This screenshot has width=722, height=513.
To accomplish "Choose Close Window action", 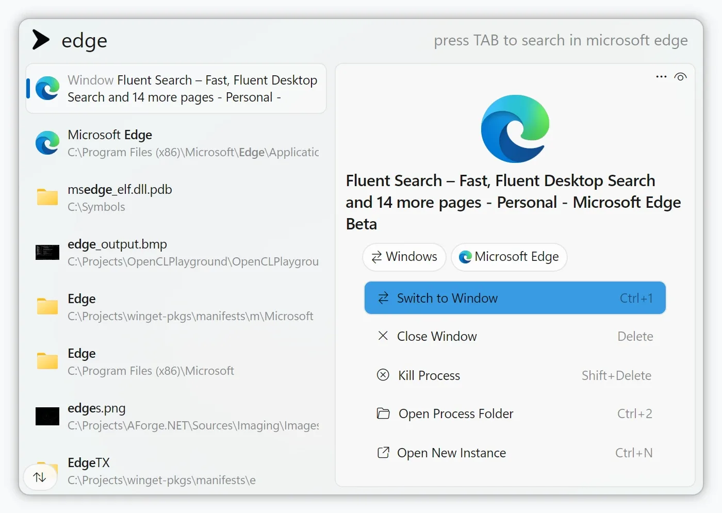I will (x=515, y=336).
